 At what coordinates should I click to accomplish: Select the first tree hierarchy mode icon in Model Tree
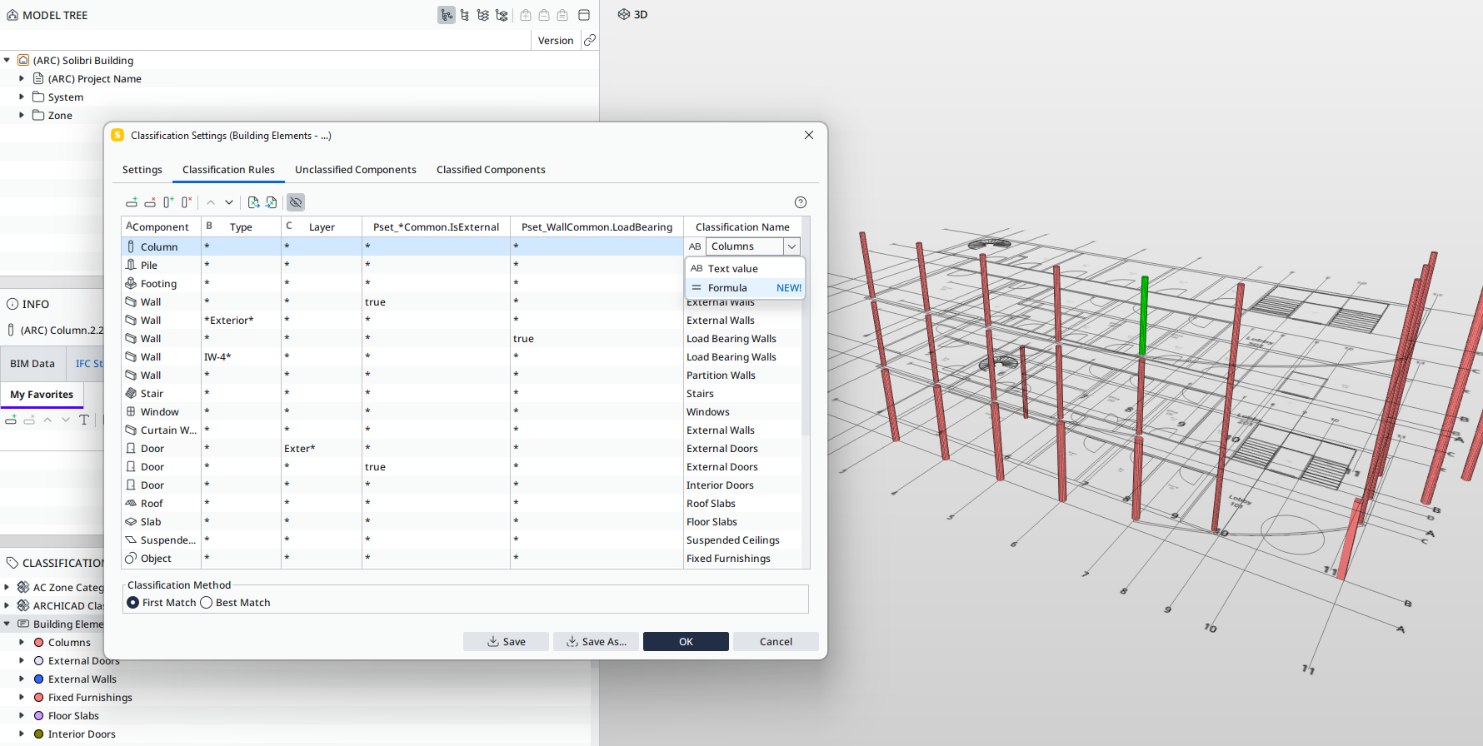point(447,15)
